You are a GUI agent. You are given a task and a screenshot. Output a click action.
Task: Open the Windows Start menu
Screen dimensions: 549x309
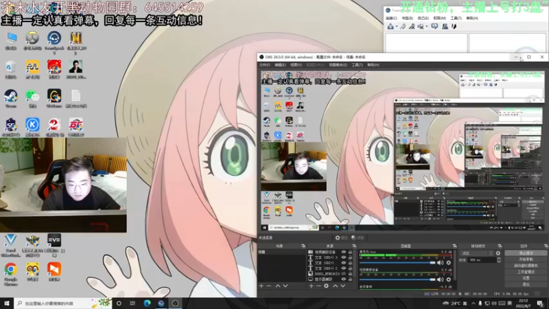coord(7,304)
